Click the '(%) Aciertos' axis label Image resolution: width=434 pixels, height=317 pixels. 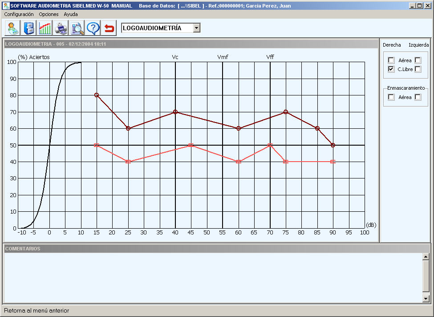pos(34,57)
